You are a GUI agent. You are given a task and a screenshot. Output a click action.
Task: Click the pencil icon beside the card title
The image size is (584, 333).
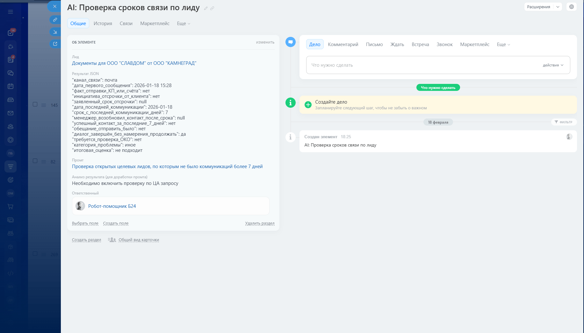(x=206, y=9)
